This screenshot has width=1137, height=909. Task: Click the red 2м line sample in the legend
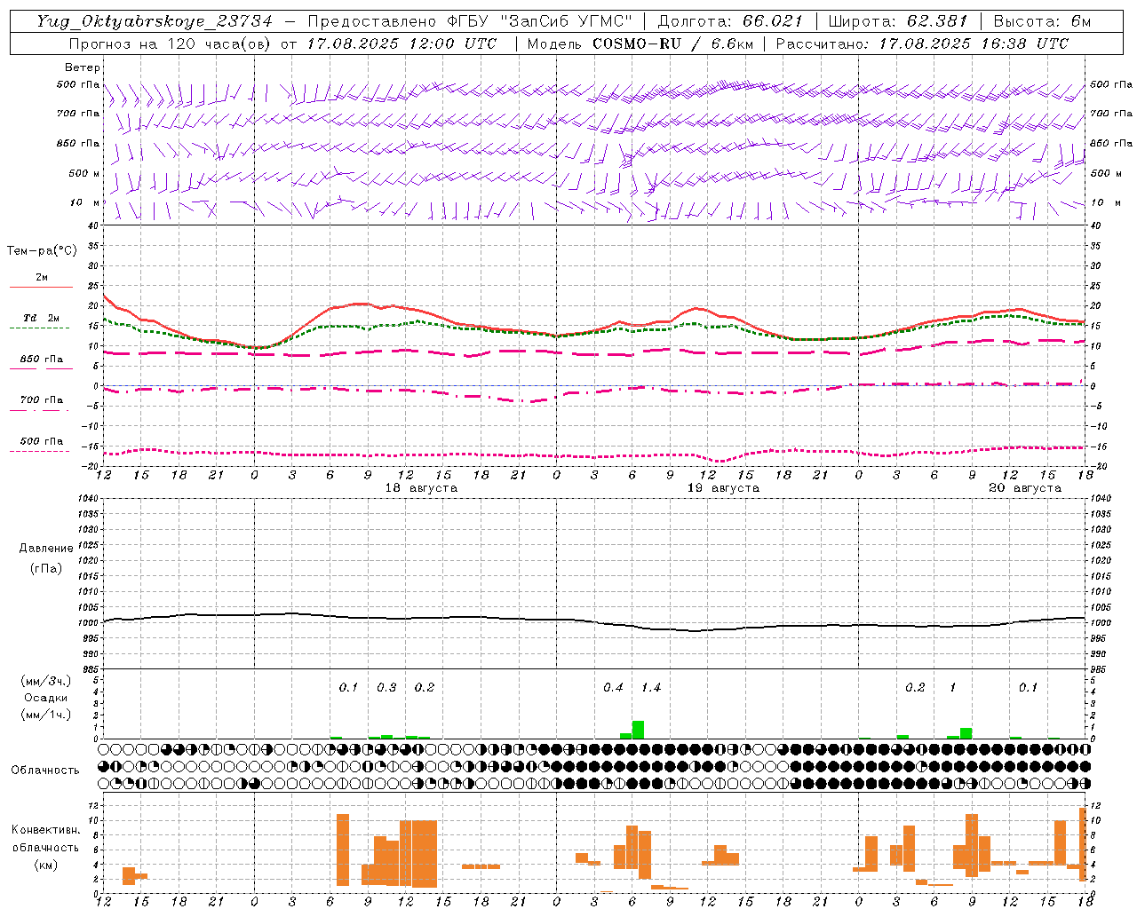41,288
